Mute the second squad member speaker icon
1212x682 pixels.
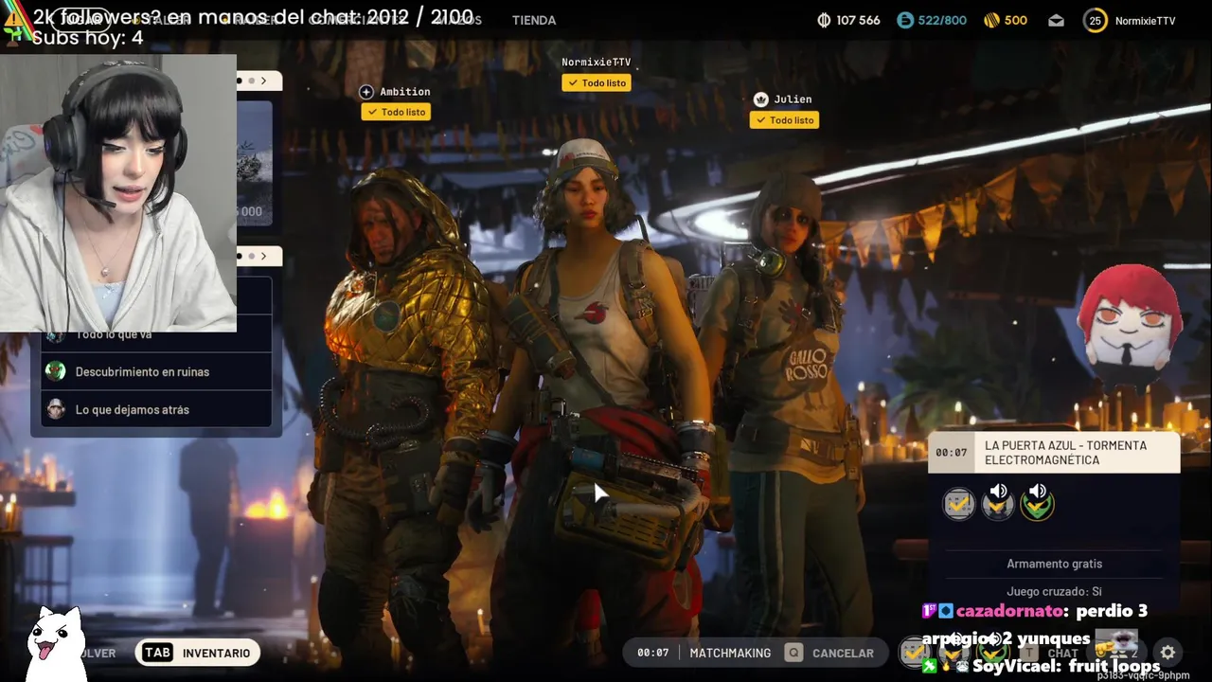(999, 491)
